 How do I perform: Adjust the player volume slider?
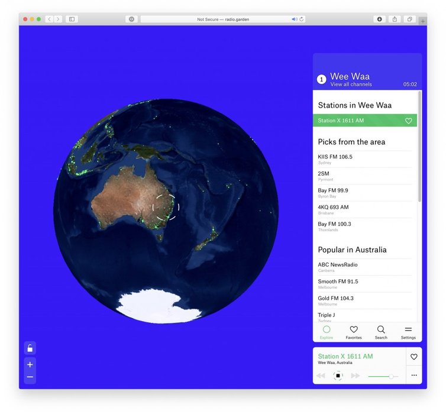click(383, 376)
